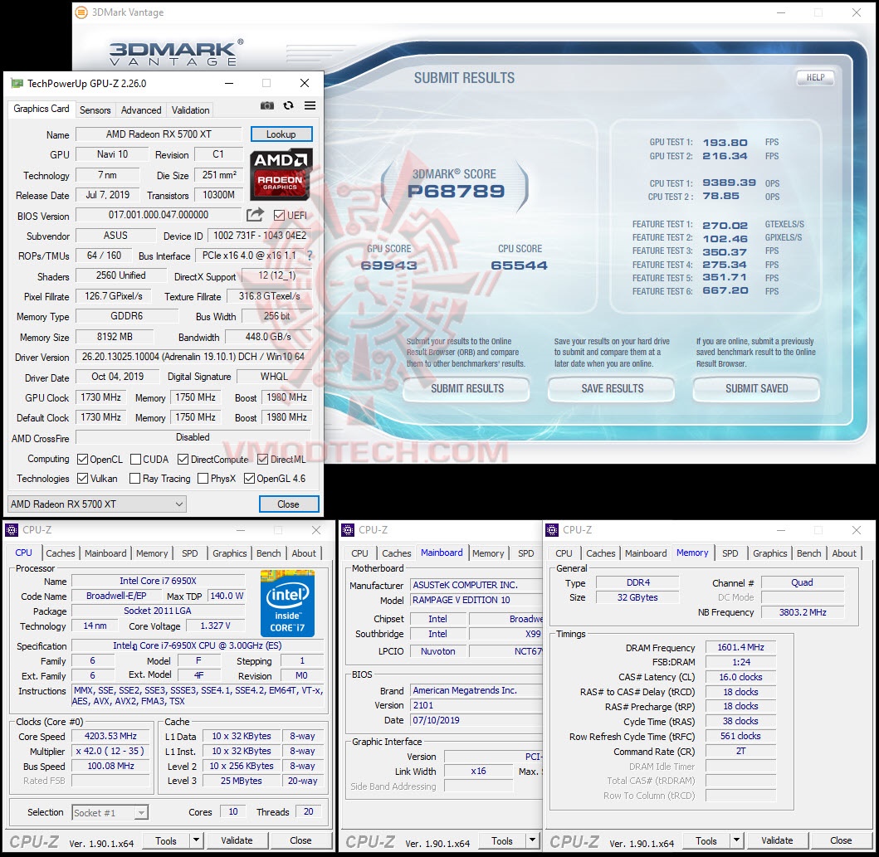Open the Socket #1 selection dropdown
The height and width of the screenshot is (857, 879).
110,812
